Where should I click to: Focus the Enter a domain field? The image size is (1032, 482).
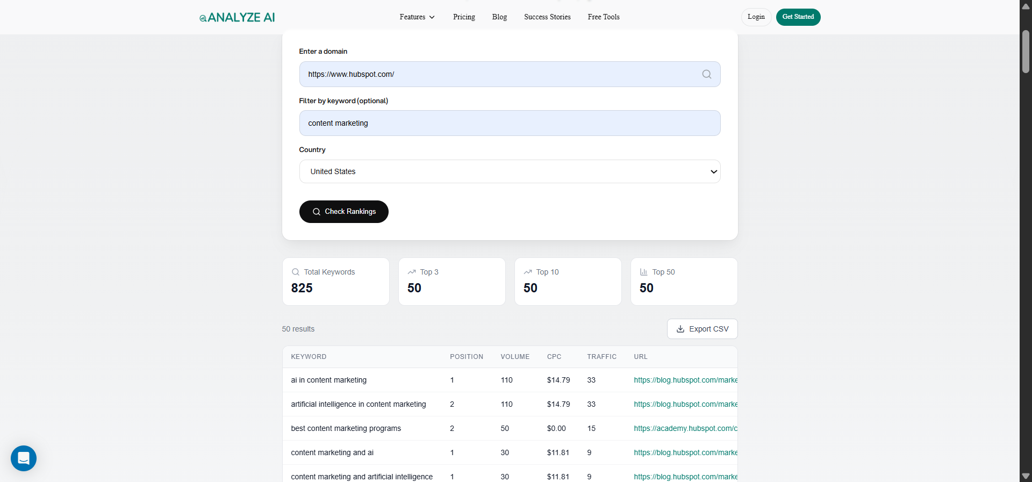click(510, 74)
